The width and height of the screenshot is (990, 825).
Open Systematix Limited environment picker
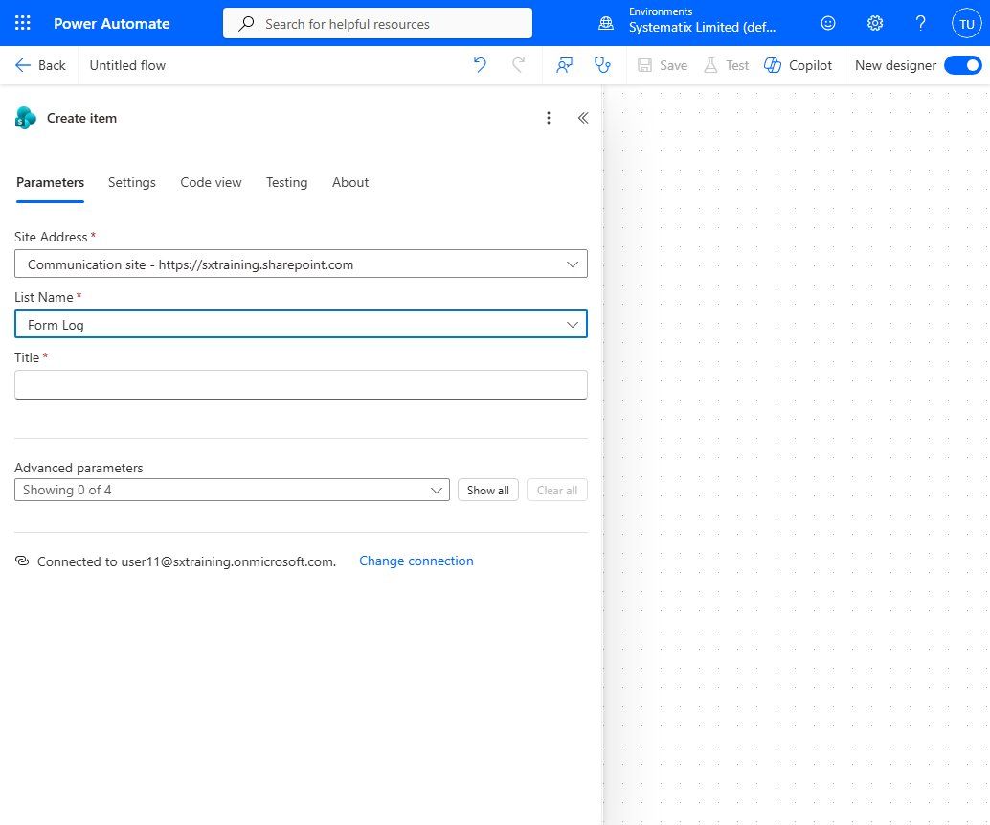click(x=702, y=27)
